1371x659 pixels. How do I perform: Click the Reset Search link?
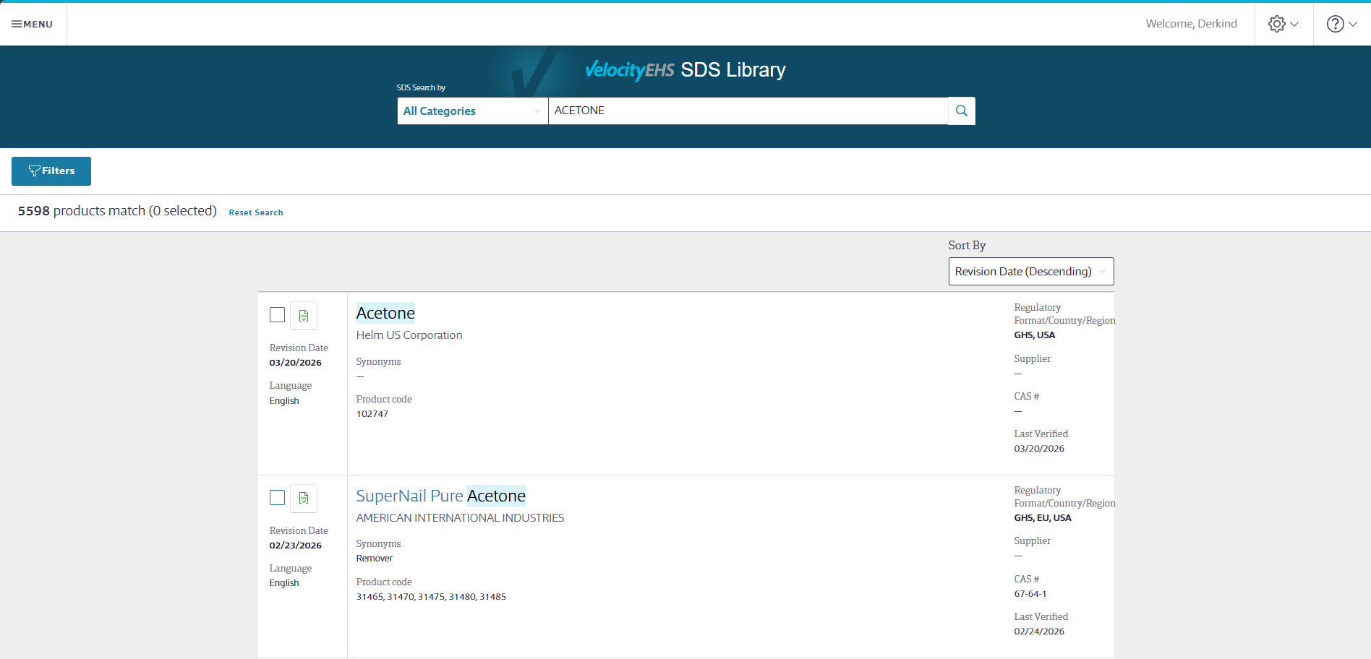(x=256, y=212)
